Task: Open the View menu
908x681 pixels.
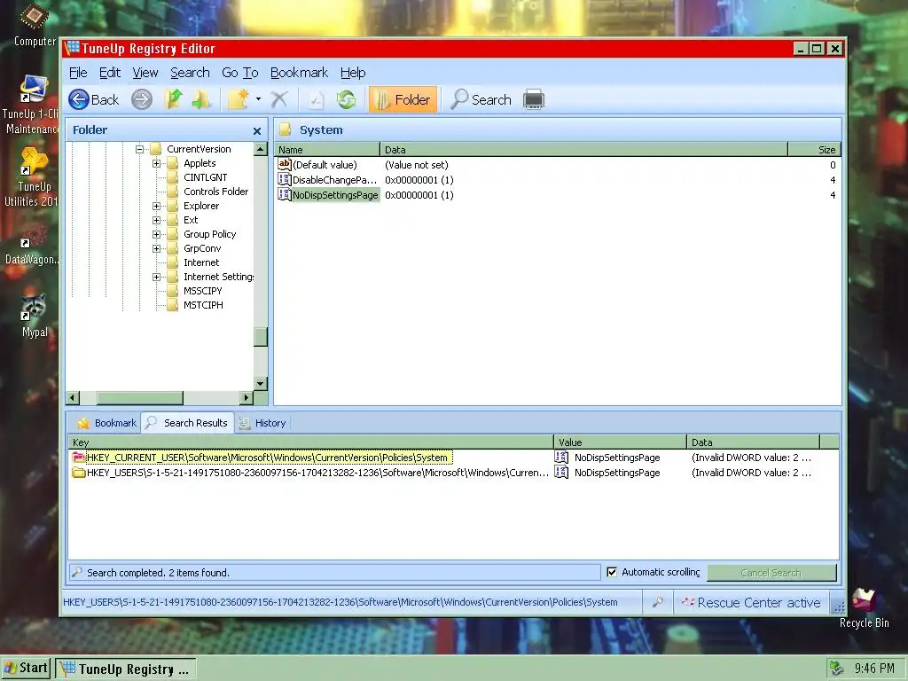Action: [x=145, y=73]
